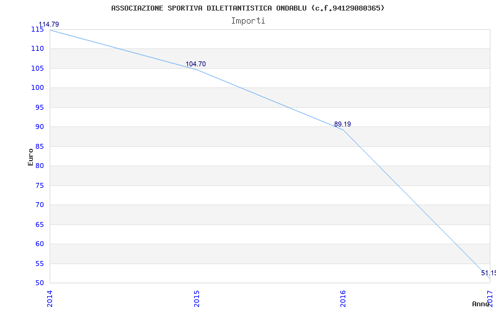
Task: Click the 90 y-axis tick label
Action: (39, 127)
